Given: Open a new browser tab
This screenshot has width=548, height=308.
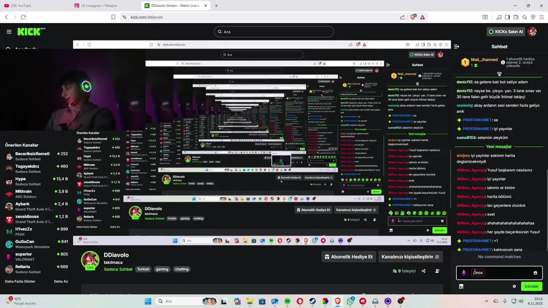Looking at the screenshot, I should (x=216, y=6).
